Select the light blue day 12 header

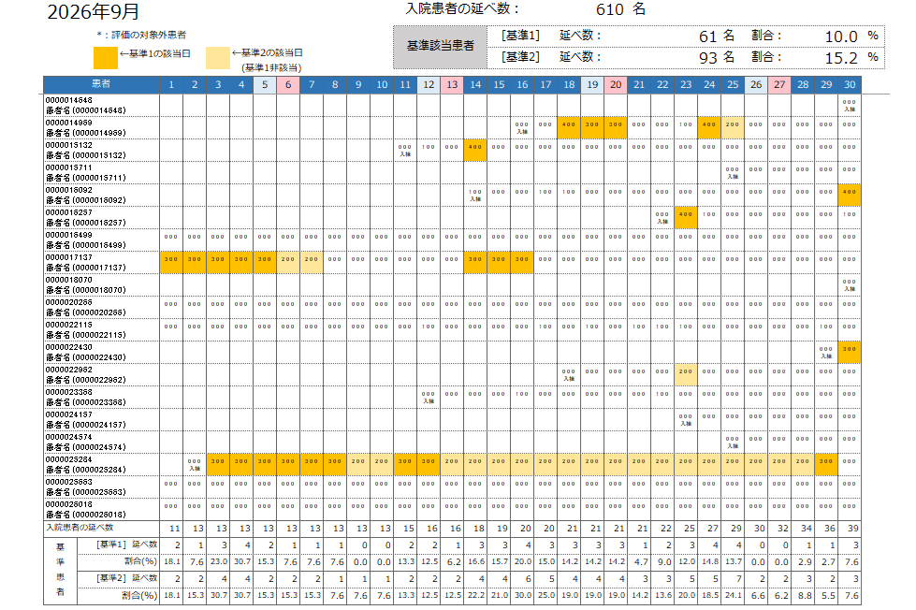point(429,84)
